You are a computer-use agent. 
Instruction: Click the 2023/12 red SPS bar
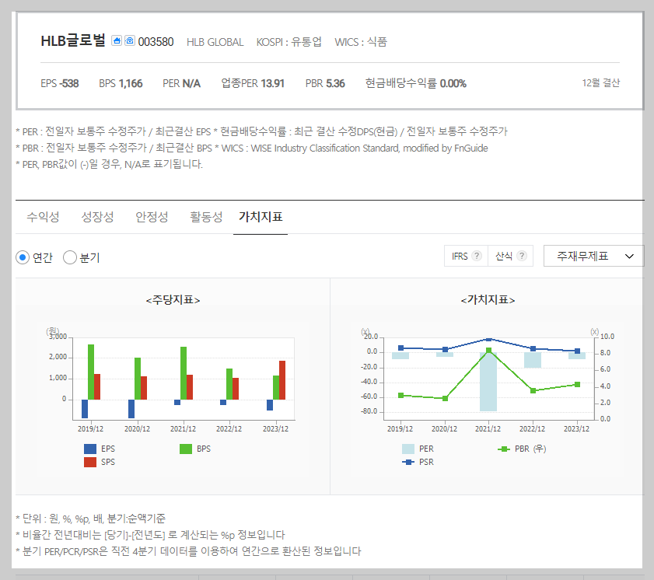(282, 380)
